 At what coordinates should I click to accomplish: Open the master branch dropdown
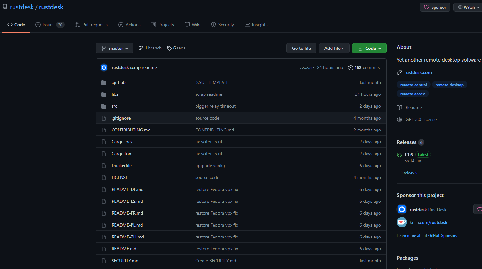tap(114, 48)
